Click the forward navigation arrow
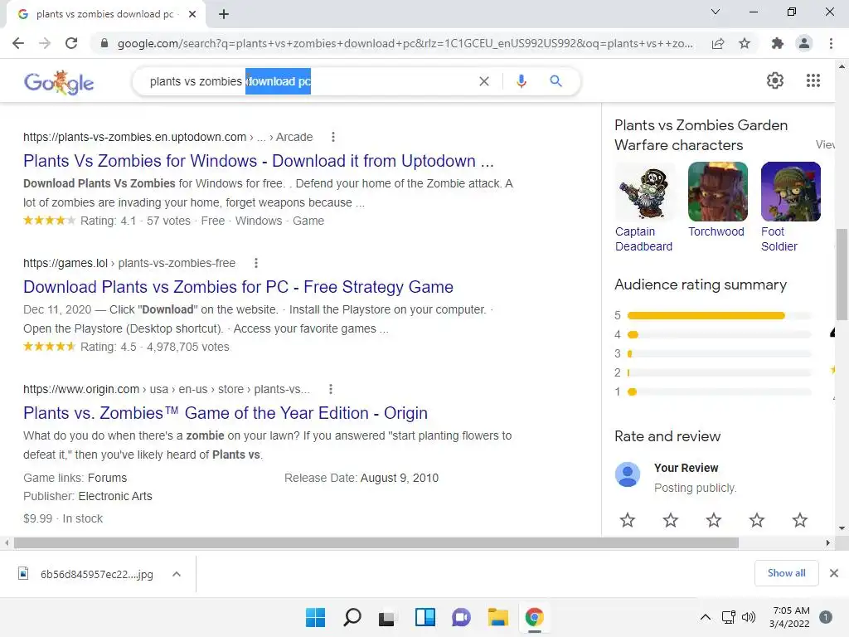Viewport: 849px width, 637px height. pos(45,43)
